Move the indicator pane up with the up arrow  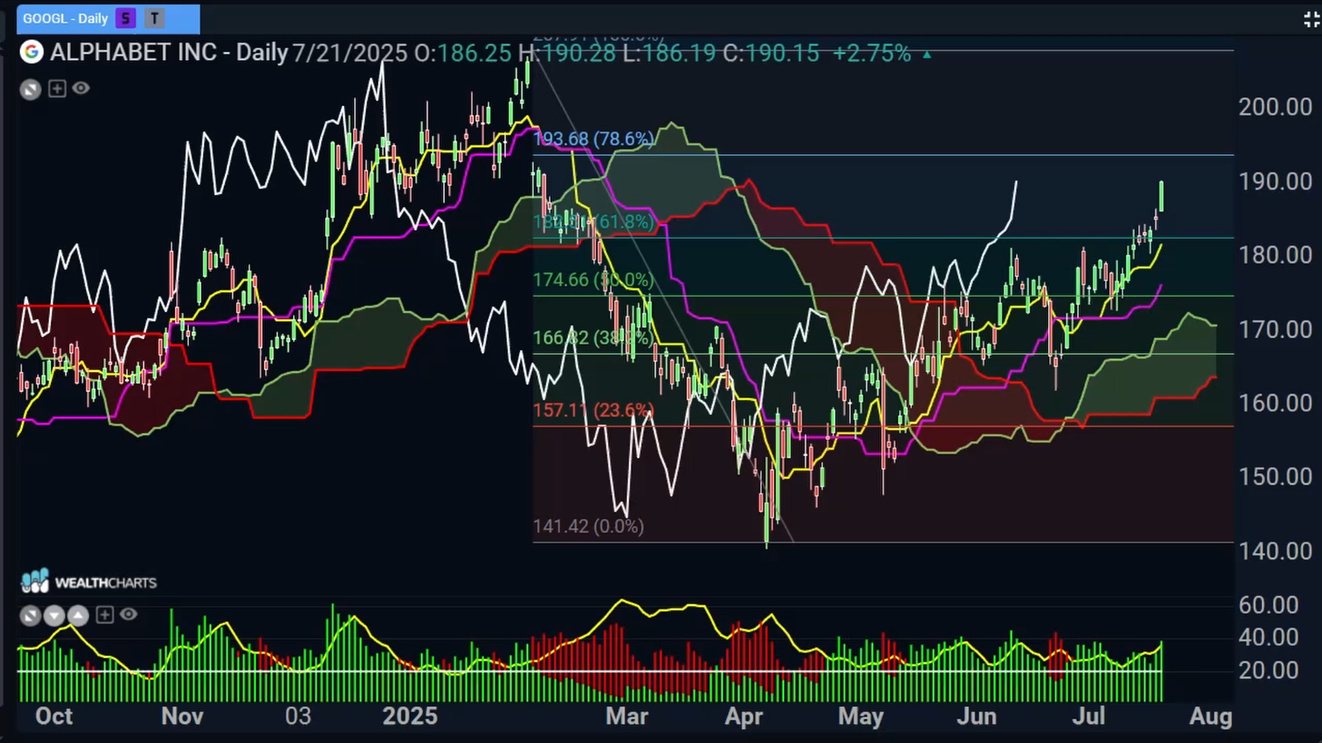coord(78,616)
